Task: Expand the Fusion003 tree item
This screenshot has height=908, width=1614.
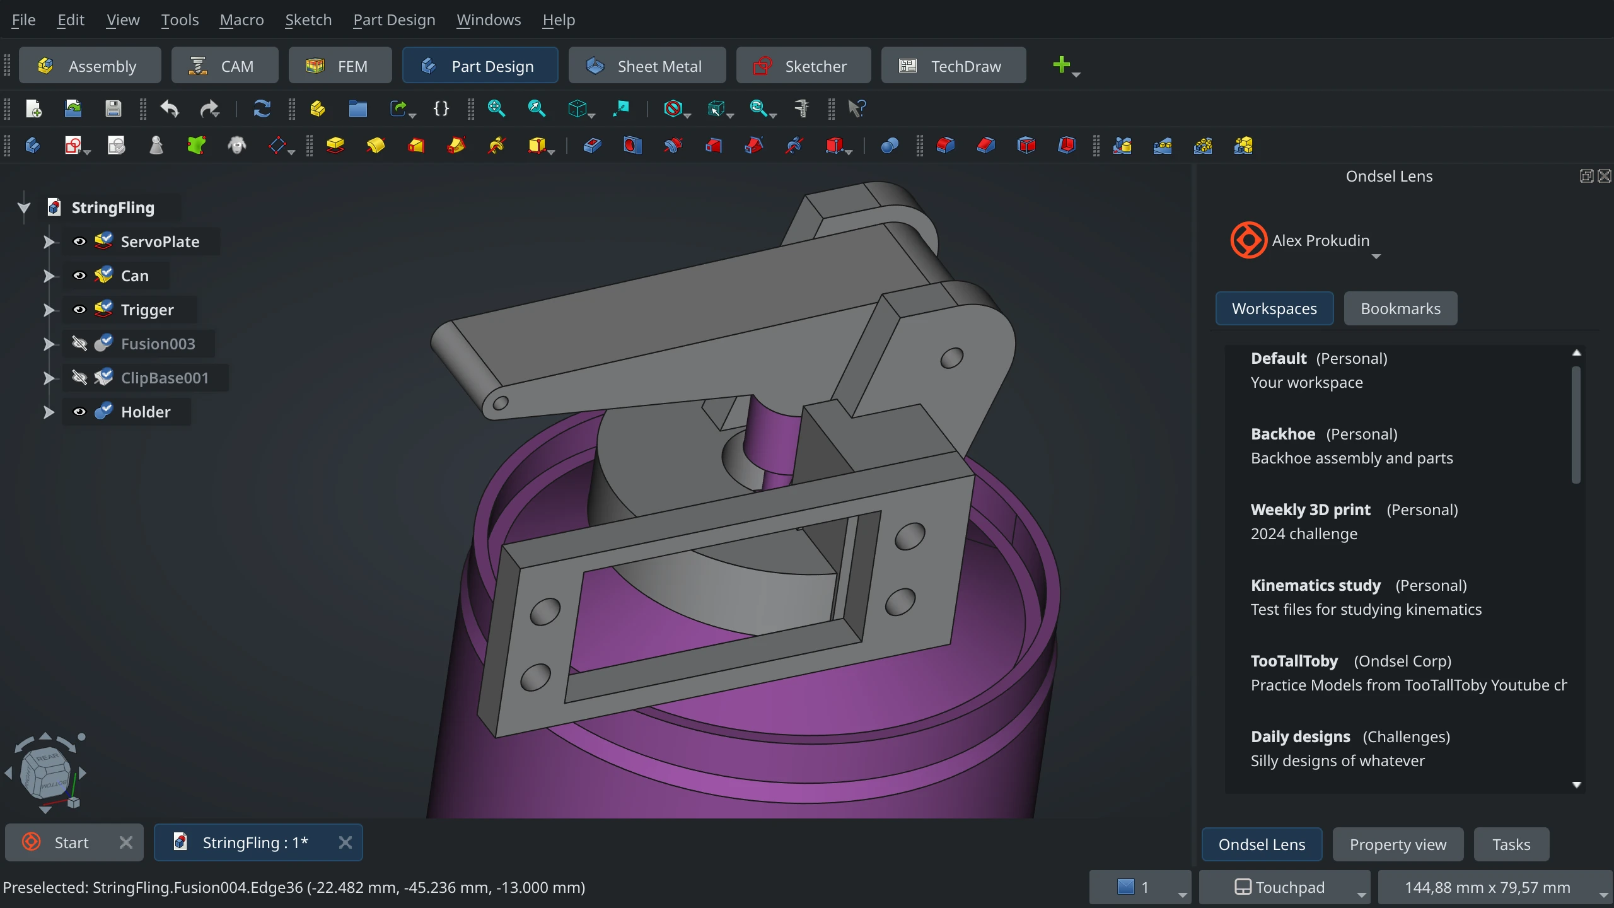Action: [48, 342]
